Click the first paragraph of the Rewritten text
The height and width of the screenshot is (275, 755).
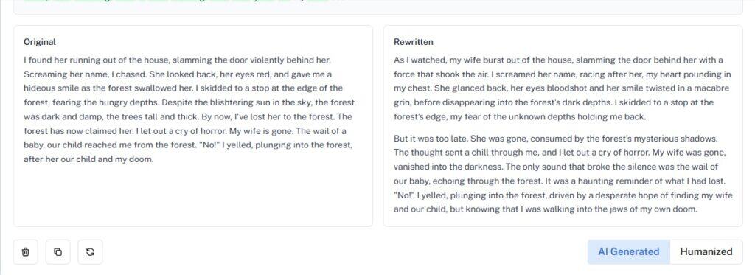[x=562, y=88]
